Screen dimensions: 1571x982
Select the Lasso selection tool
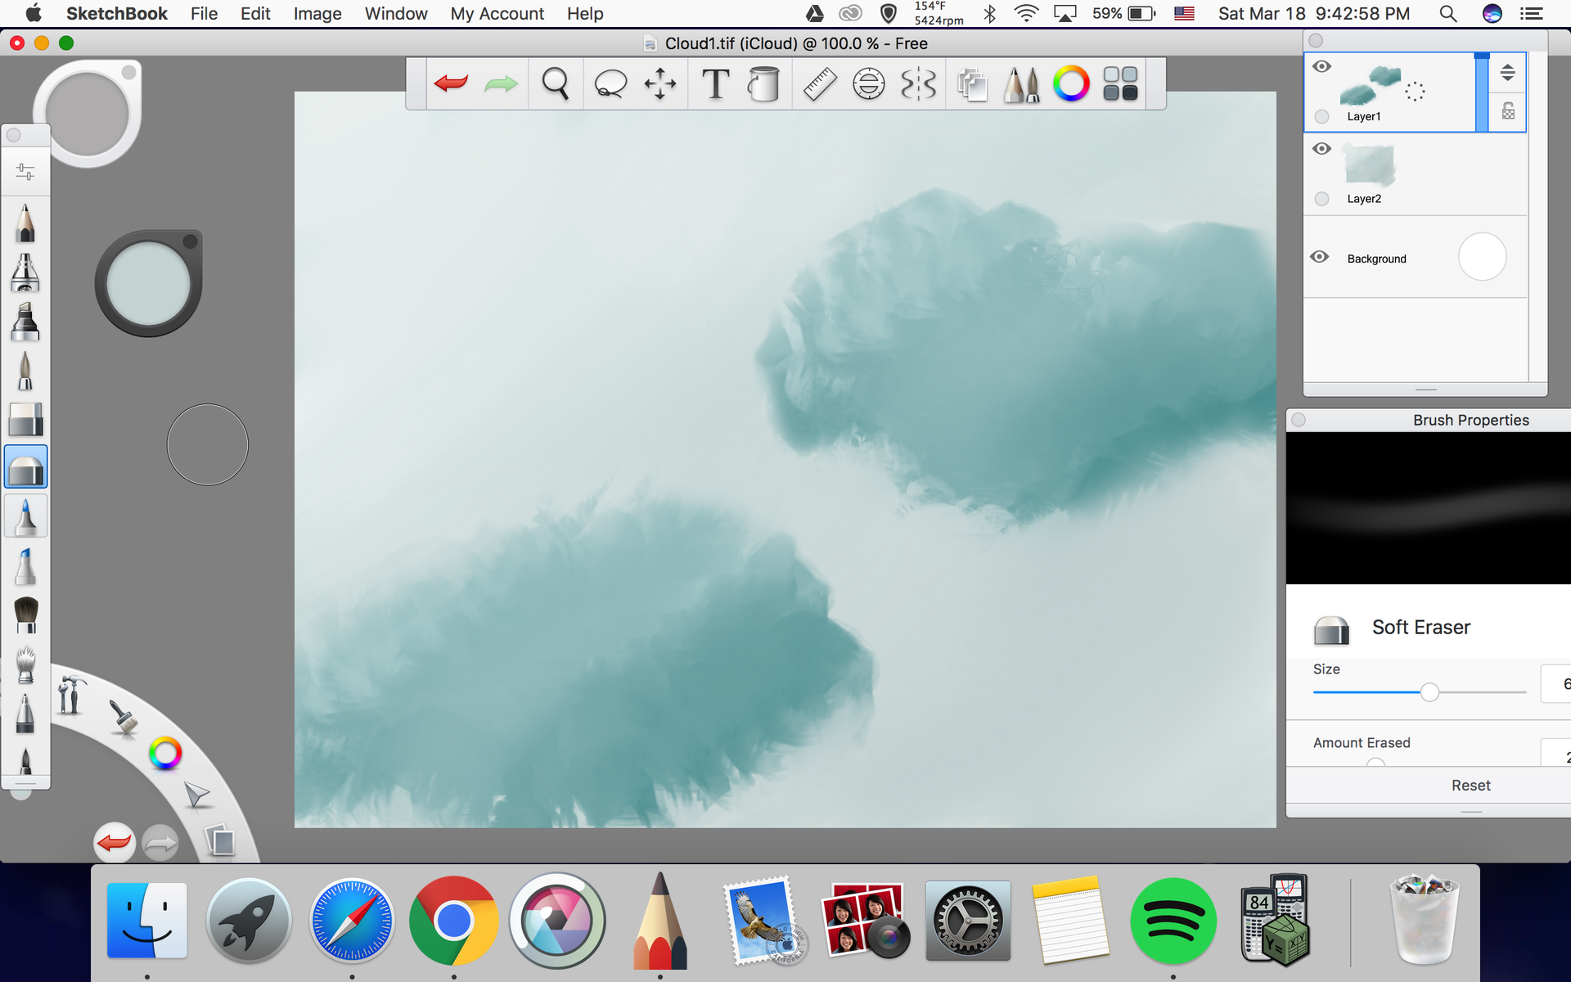pos(610,83)
